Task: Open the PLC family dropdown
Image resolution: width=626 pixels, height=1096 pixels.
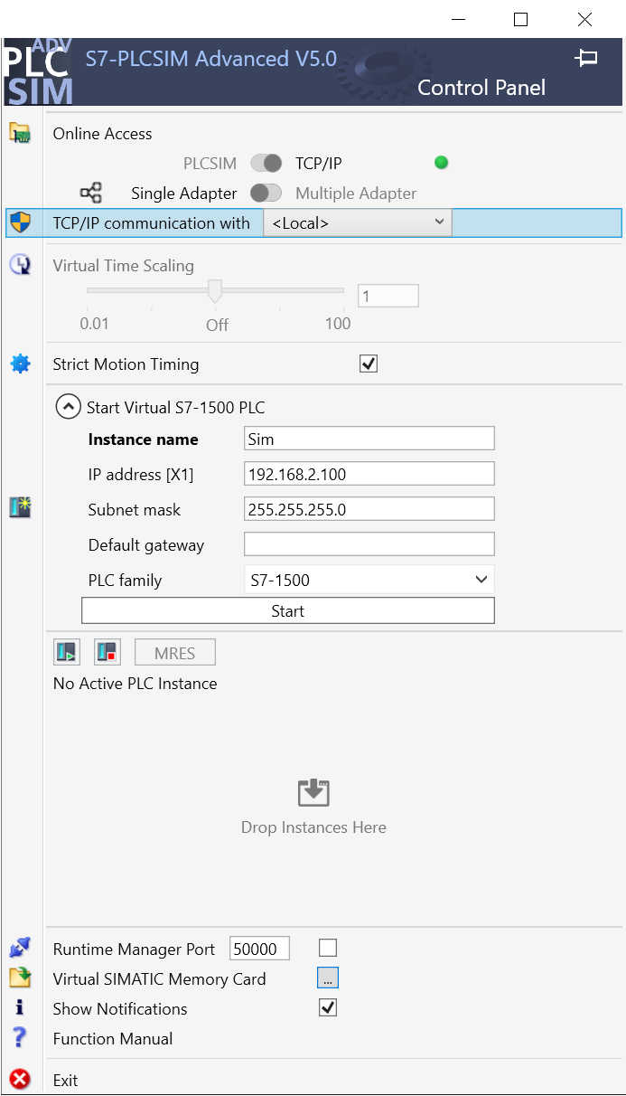Action: 369,580
